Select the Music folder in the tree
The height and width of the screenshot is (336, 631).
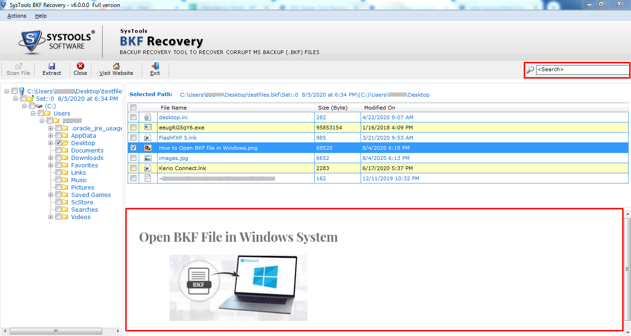tap(79, 180)
